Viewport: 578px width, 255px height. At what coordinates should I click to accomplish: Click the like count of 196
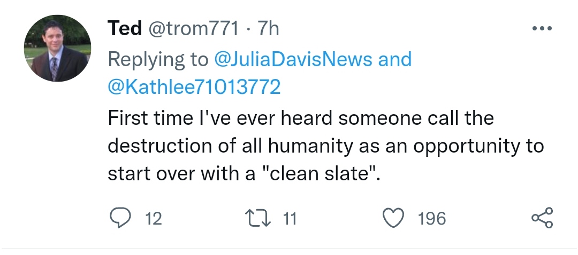(x=431, y=218)
